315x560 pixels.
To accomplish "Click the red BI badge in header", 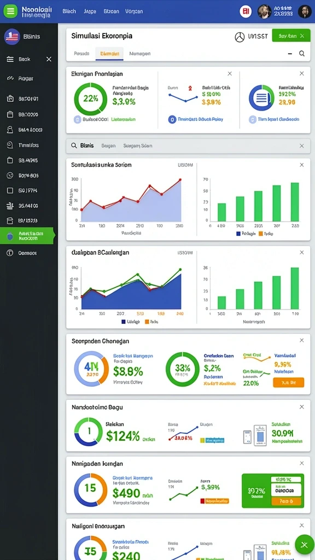I will [x=246, y=11].
